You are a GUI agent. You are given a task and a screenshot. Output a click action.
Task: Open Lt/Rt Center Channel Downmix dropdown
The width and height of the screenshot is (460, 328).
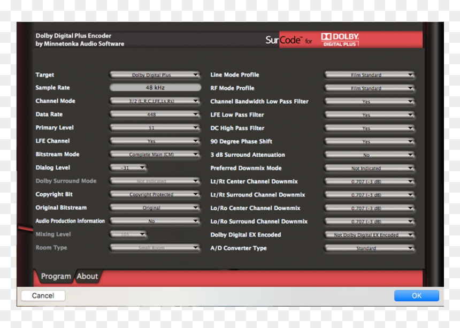coord(370,181)
